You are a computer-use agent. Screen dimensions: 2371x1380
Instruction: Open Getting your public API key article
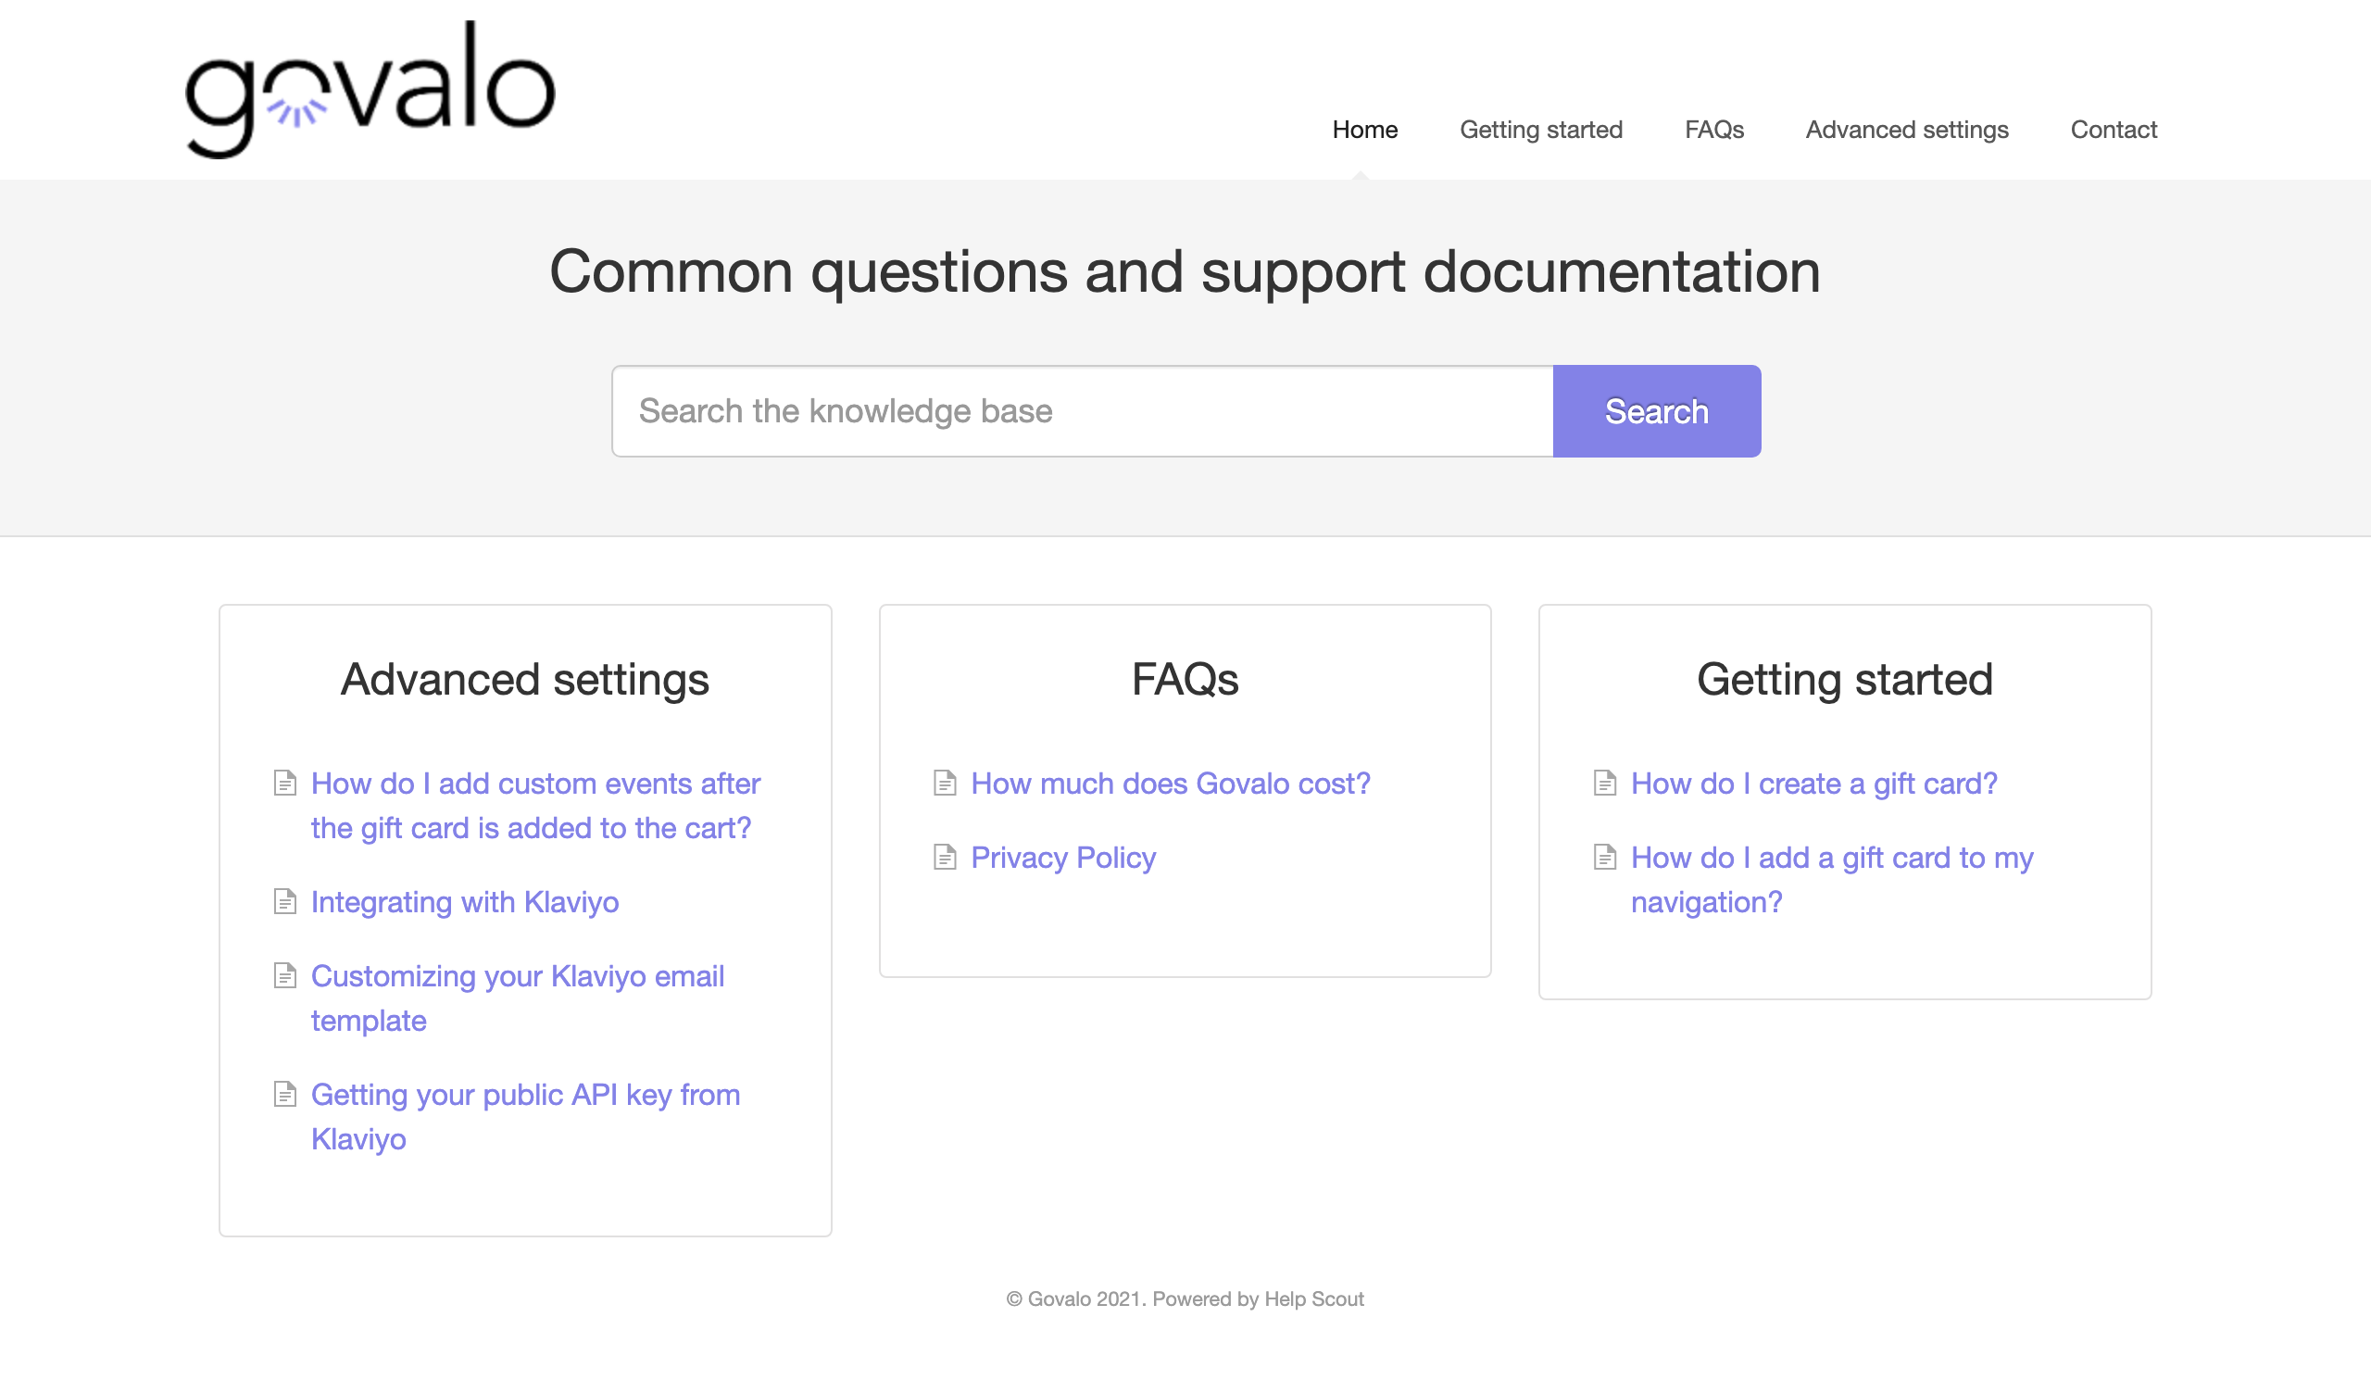pyautogui.click(x=525, y=1117)
